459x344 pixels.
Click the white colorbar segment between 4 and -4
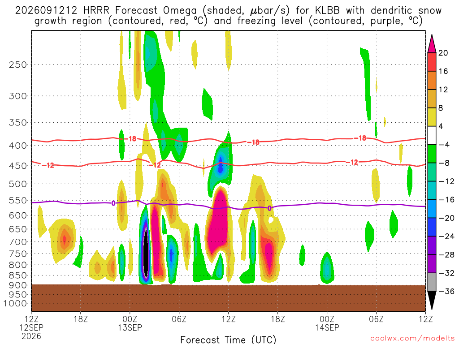point(432,135)
